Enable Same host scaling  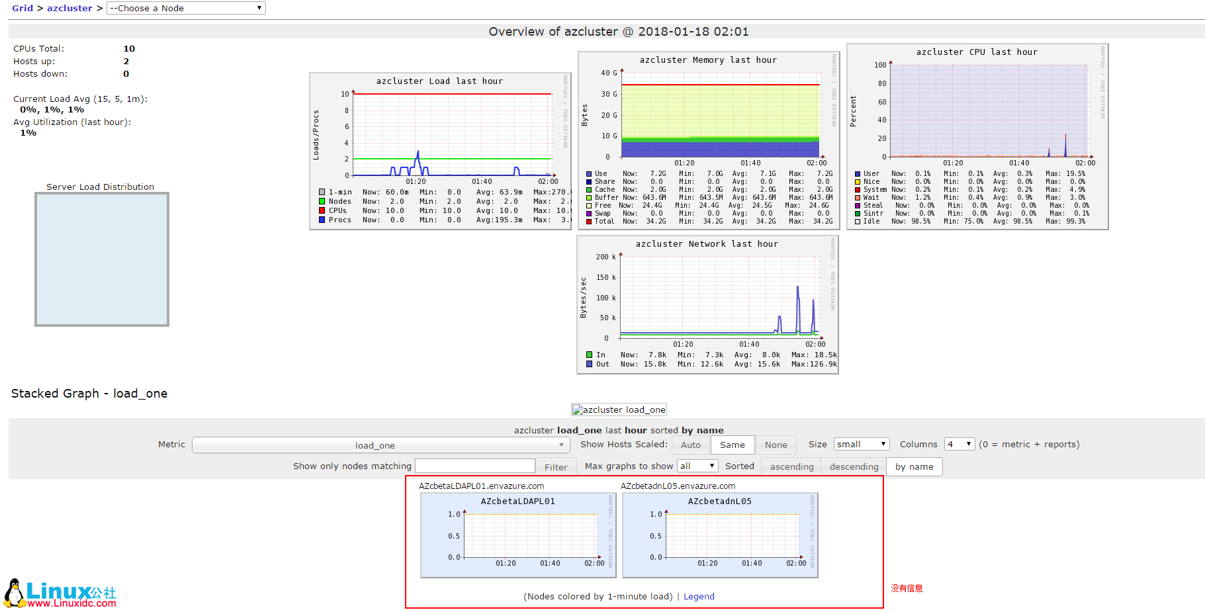point(733,444)
